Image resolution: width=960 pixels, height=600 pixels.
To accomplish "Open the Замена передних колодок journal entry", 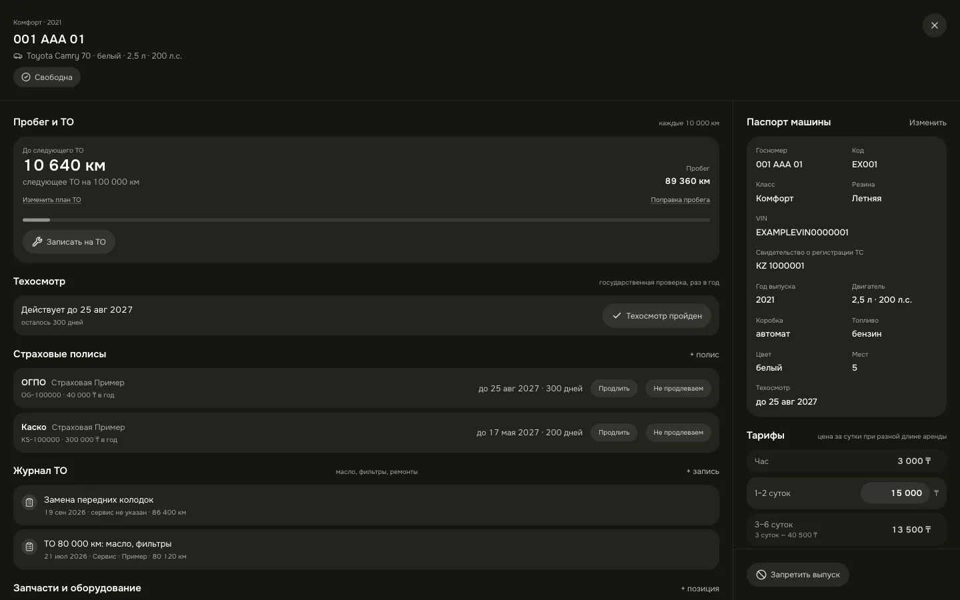I will [366, 505].
